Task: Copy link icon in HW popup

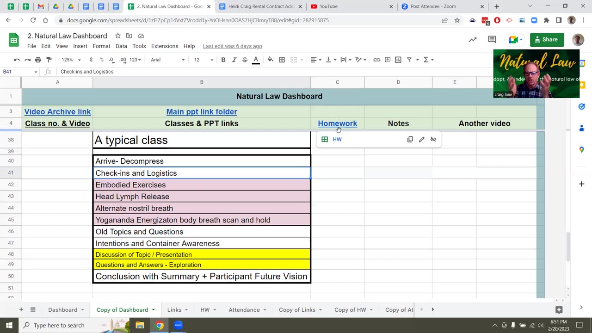Action: coord(410,139)
